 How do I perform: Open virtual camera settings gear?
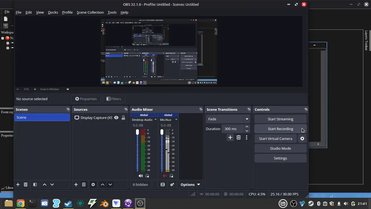(x=302, y=139)
